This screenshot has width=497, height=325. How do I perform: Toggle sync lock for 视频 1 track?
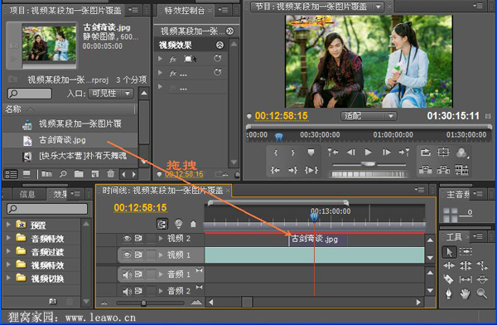point(138,255)
